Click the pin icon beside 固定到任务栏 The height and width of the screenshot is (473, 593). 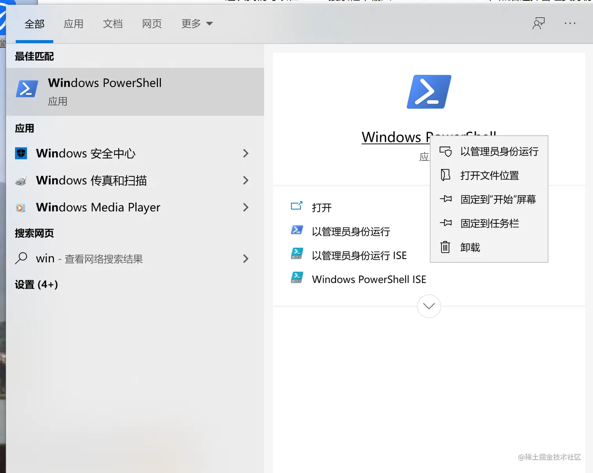tap(446, 223)
